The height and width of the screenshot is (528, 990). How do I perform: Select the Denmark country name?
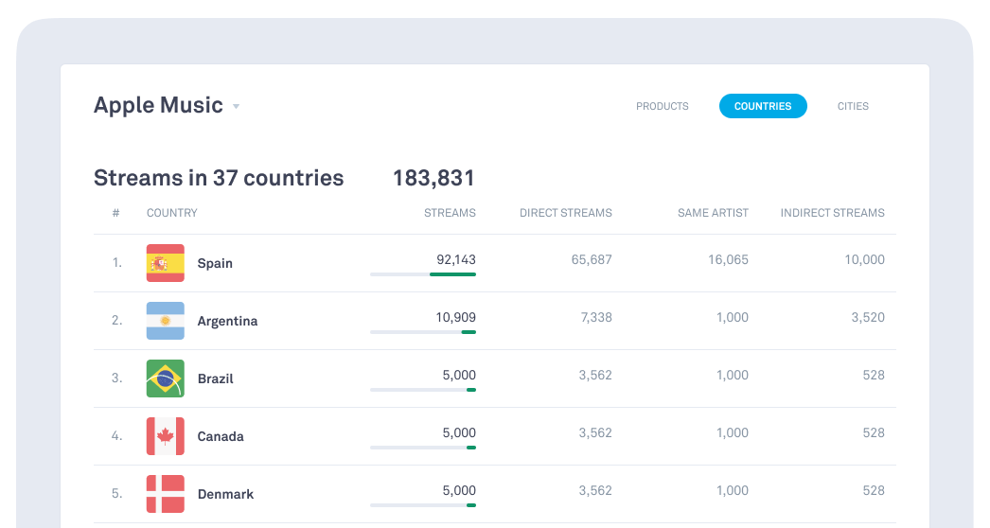[225, 494]
